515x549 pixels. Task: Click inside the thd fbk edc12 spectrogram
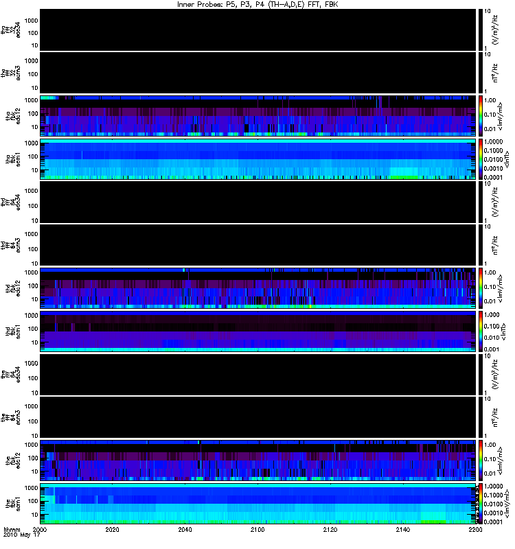point(257,288)
